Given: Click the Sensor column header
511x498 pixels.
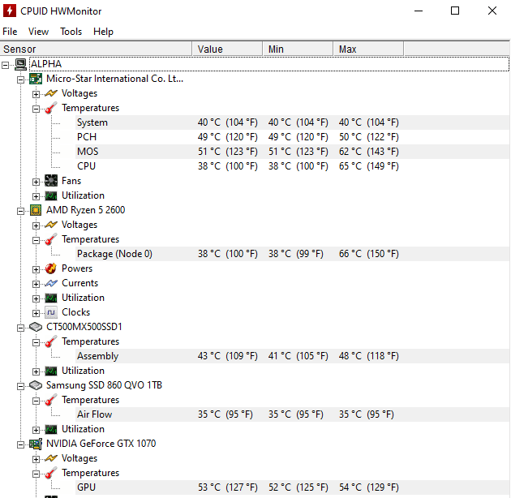Looking at the screenshot, I should coord(96,49).
